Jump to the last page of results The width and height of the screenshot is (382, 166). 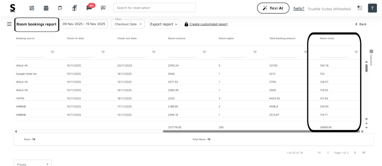click(363, 153)
